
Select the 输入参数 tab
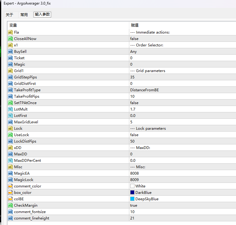pos(42,14)
